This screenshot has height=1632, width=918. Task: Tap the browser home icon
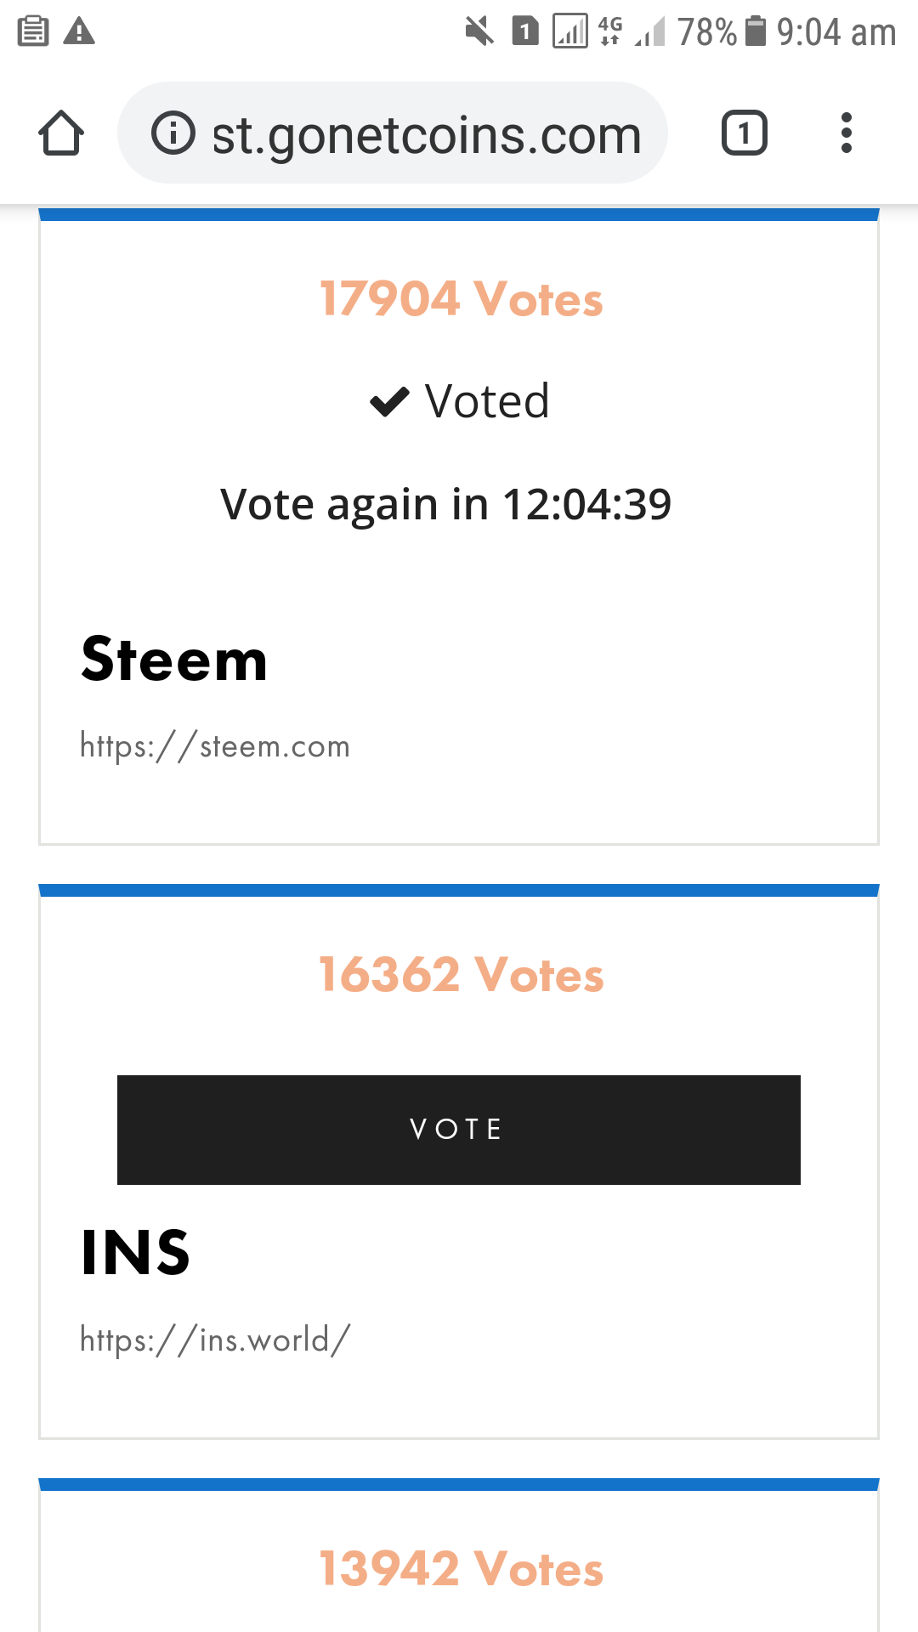point(61,133)
